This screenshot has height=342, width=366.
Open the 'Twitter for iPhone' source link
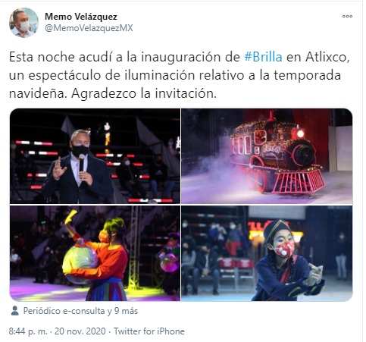(149, 331)
